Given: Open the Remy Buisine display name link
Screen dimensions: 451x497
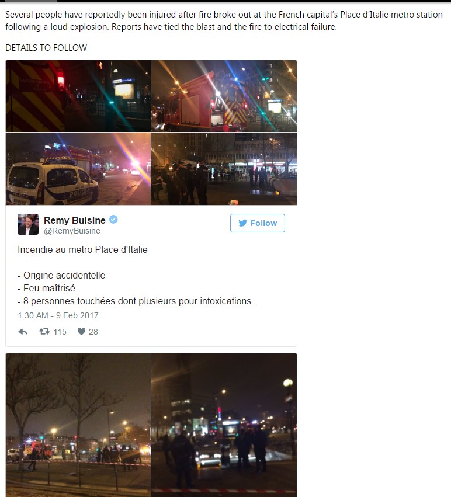Looking at the screenshot, I should 75,220.
